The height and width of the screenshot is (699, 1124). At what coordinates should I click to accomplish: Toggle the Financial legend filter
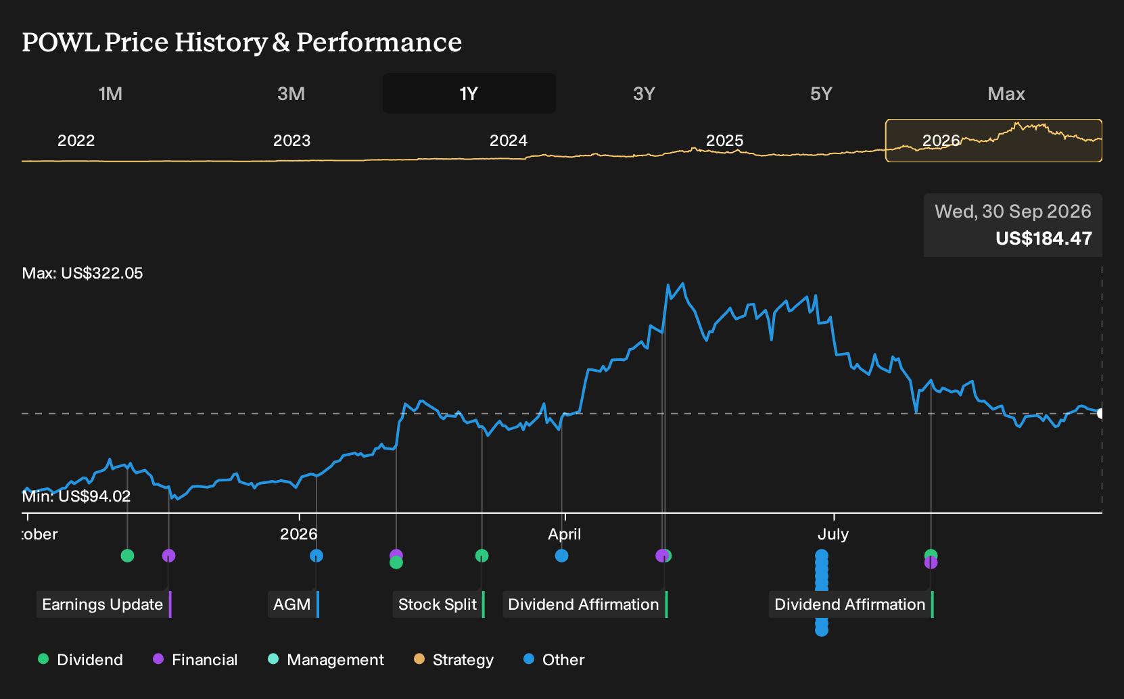(x=195, y=660)
